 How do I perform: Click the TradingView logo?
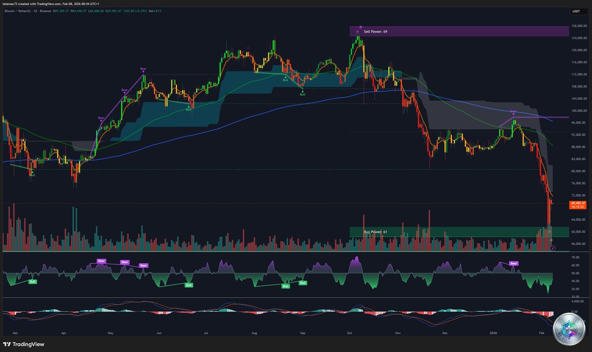[24, 344]
